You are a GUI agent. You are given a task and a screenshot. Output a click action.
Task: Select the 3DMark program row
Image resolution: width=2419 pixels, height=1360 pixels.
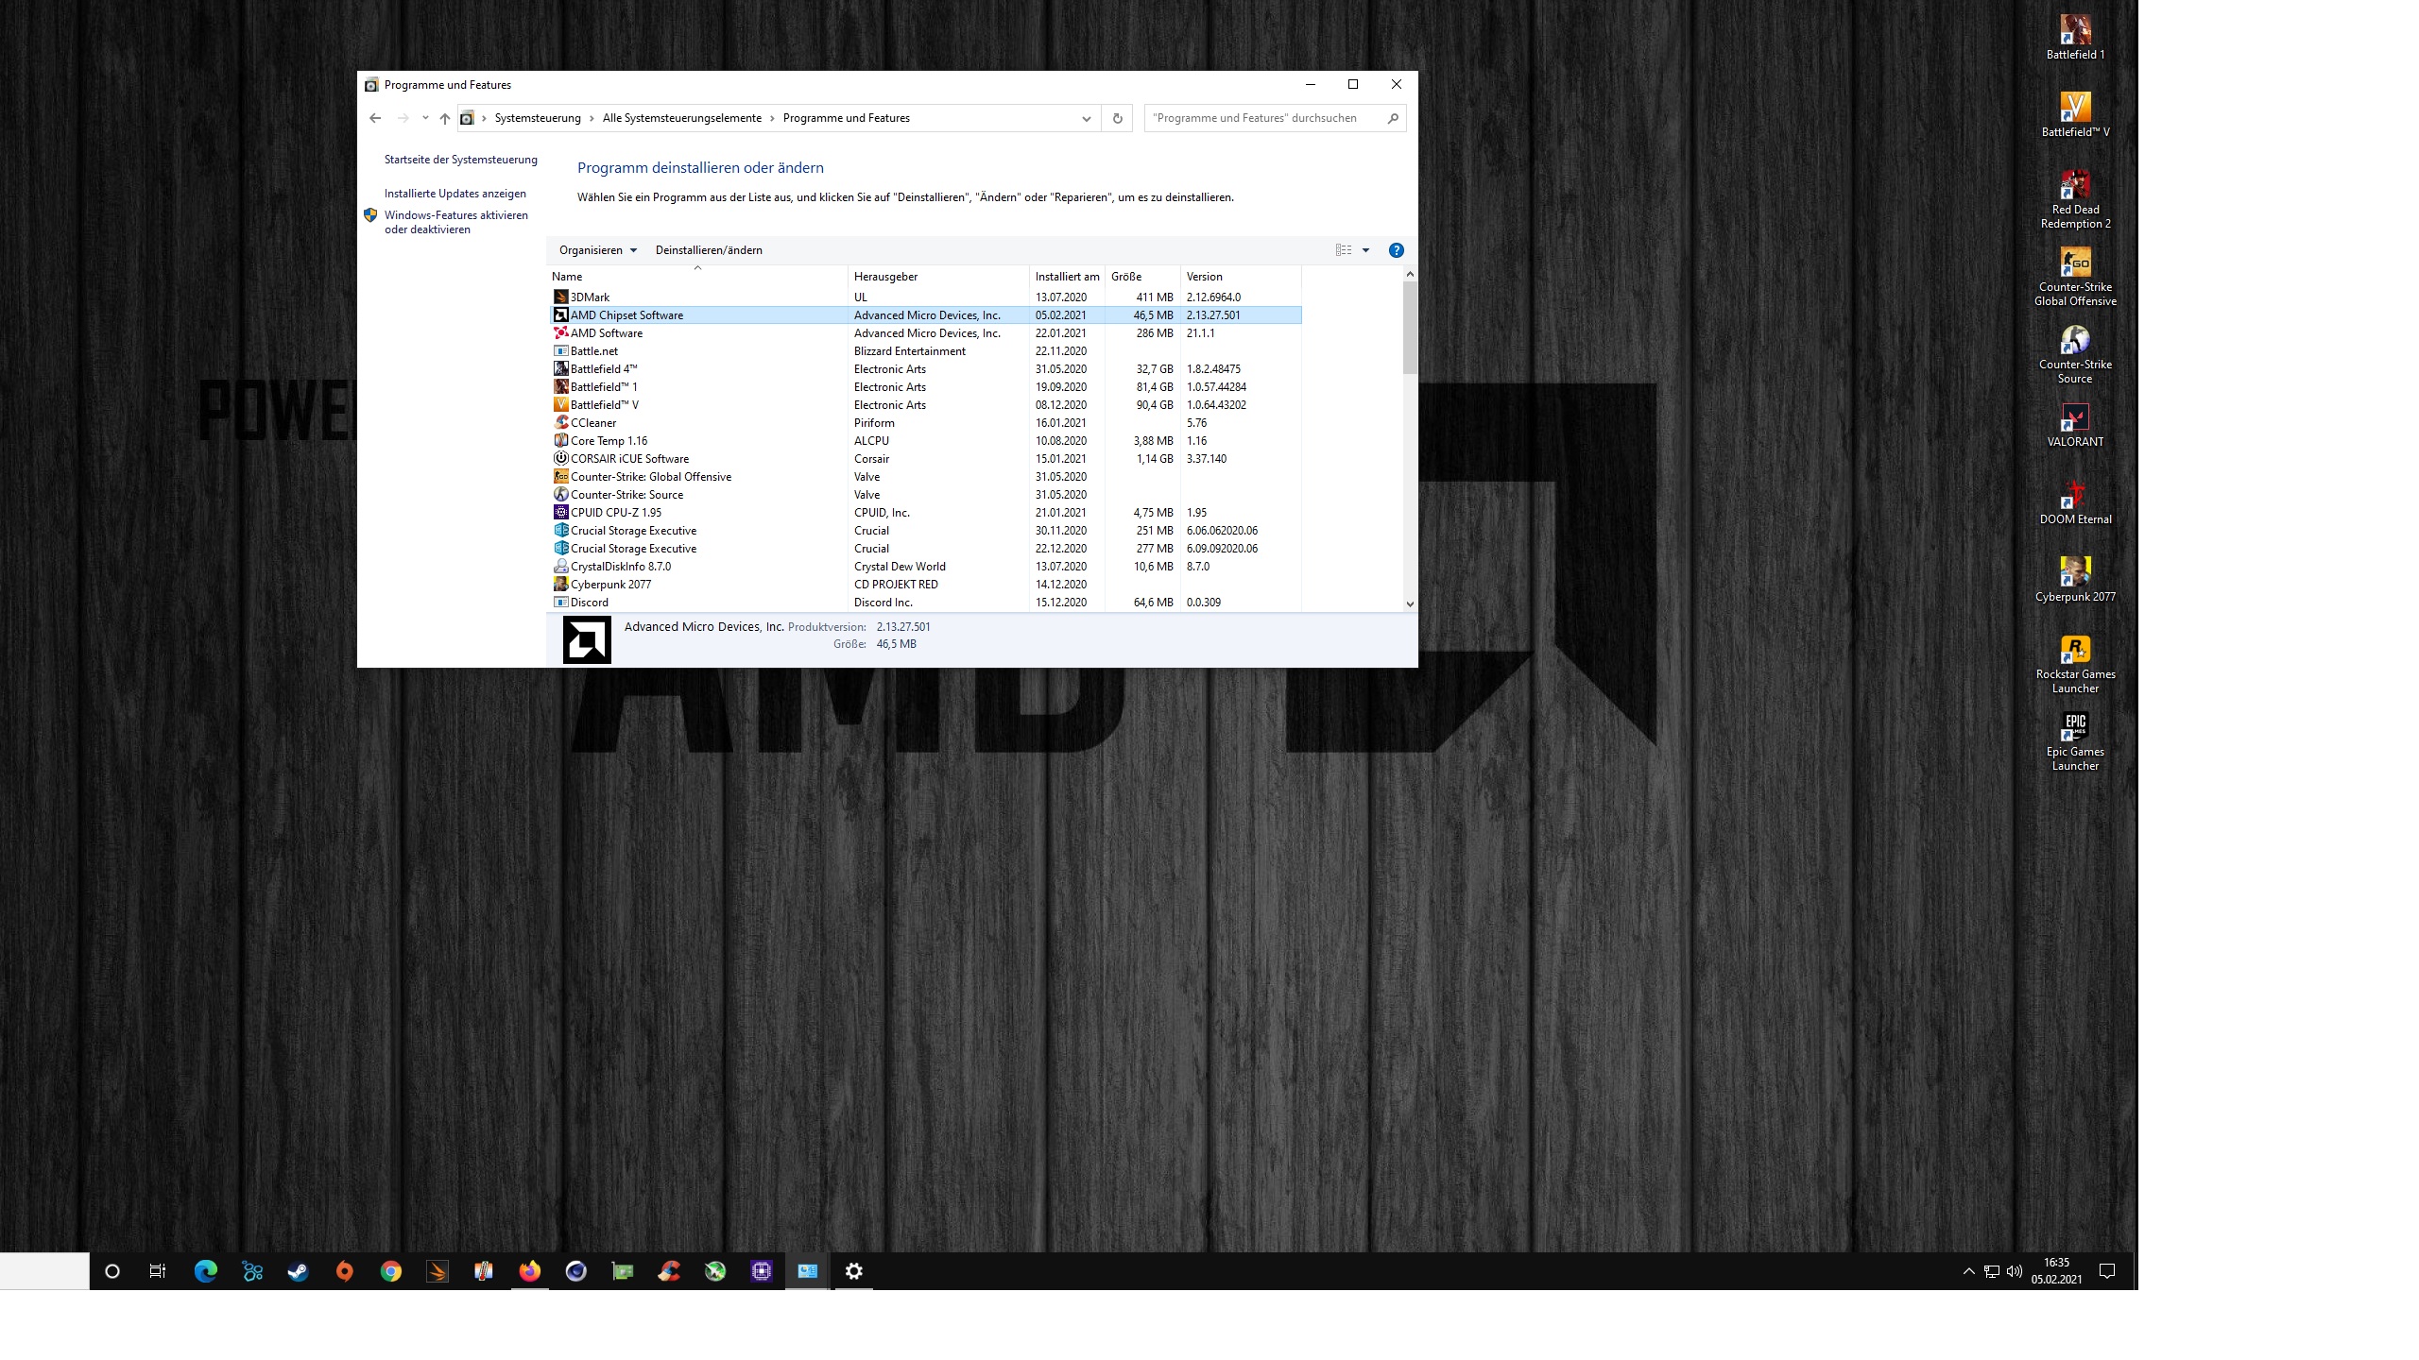click(925, 297)
